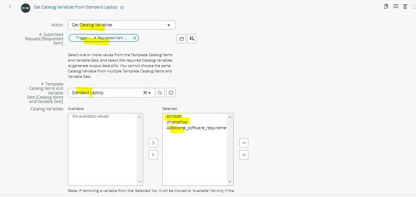
Task: Click Available list scrollbar down arrow
Action: tap(140, 182)
